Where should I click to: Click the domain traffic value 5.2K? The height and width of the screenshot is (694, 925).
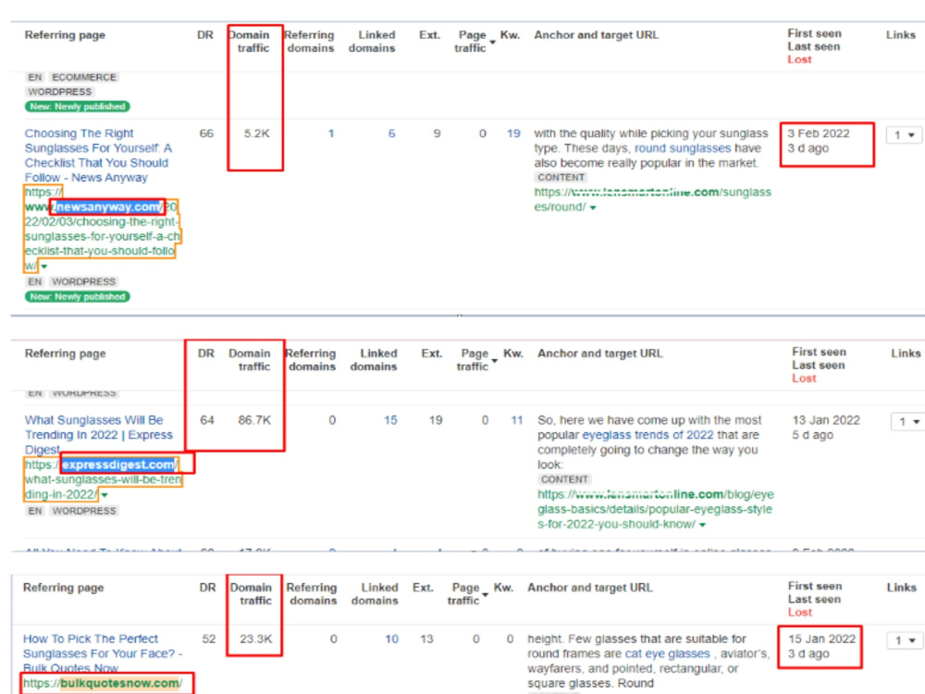tap(256, 133)
